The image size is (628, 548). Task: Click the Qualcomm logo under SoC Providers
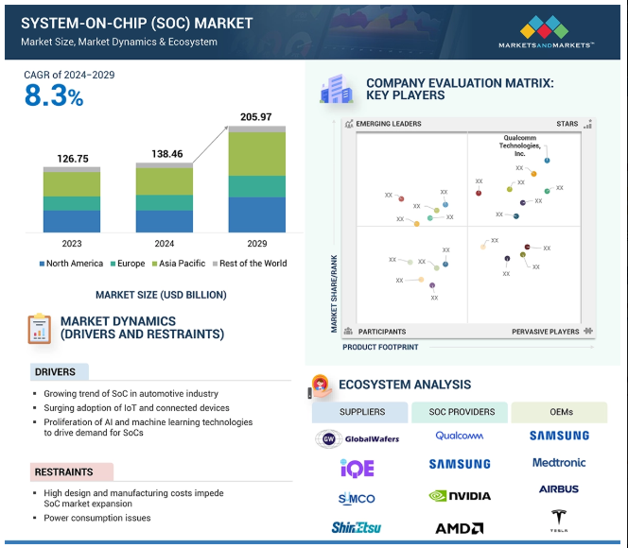[460, 436]
